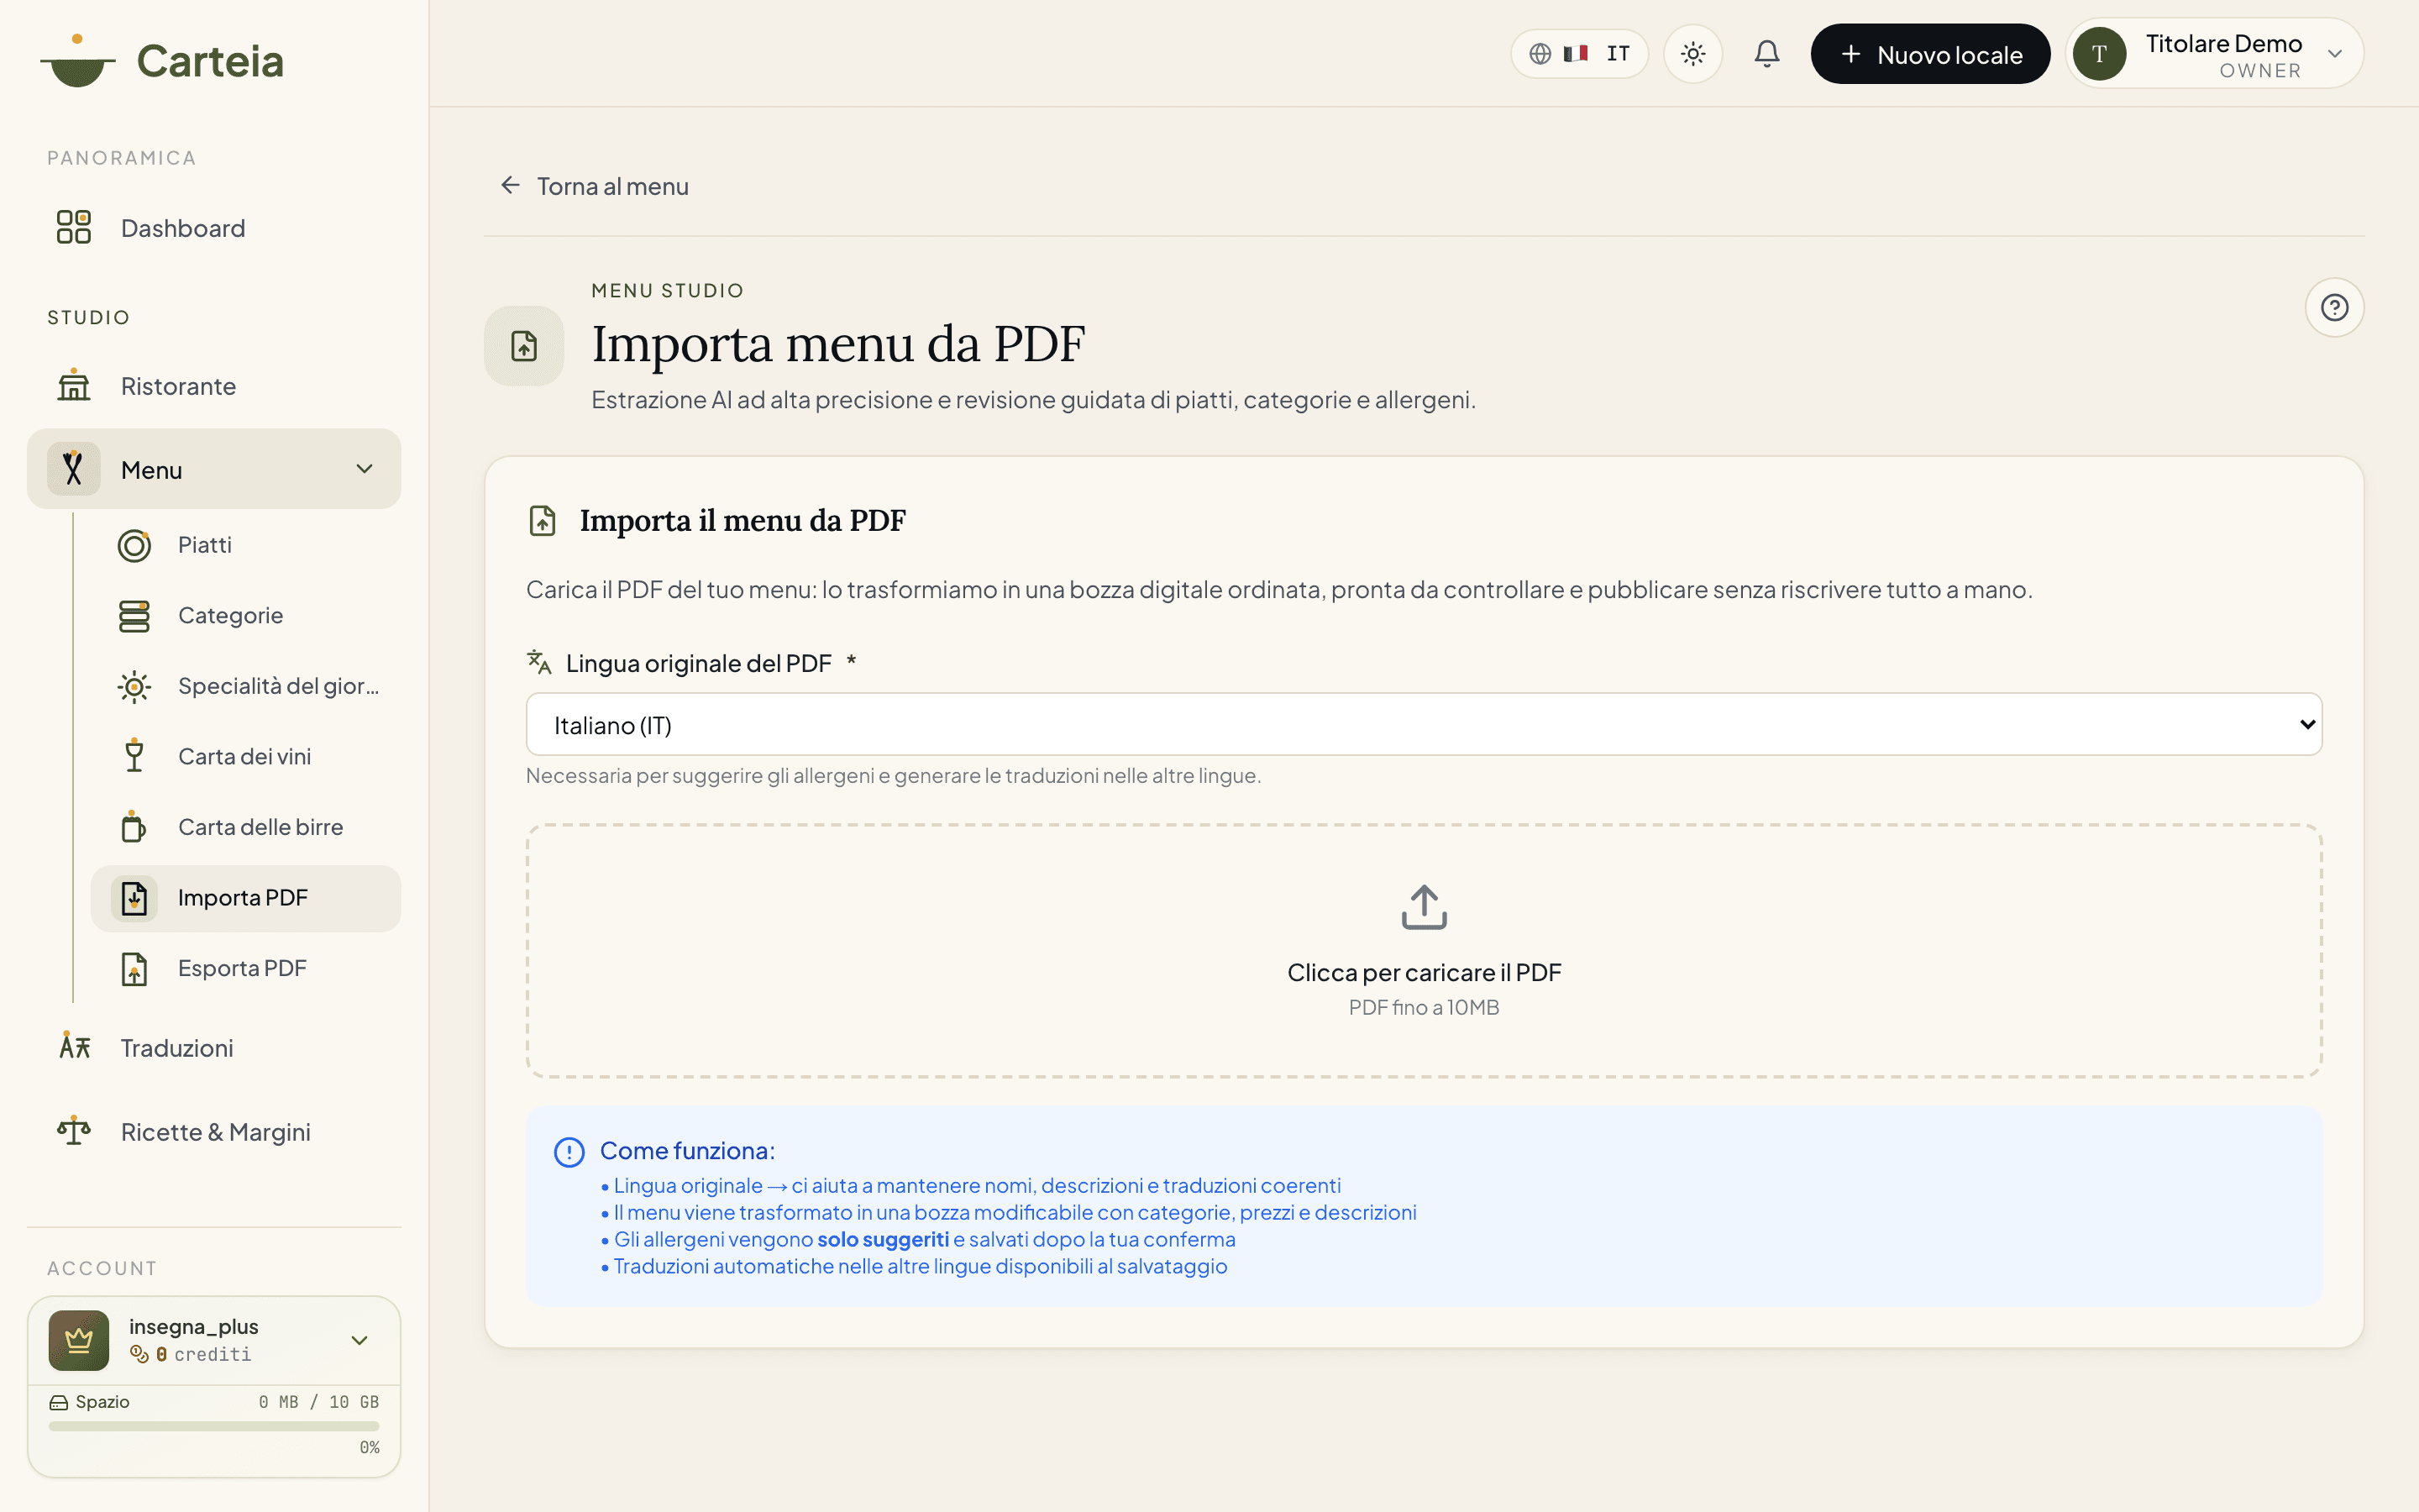Click the '0%' storage percentage

tap(370, 1447)
